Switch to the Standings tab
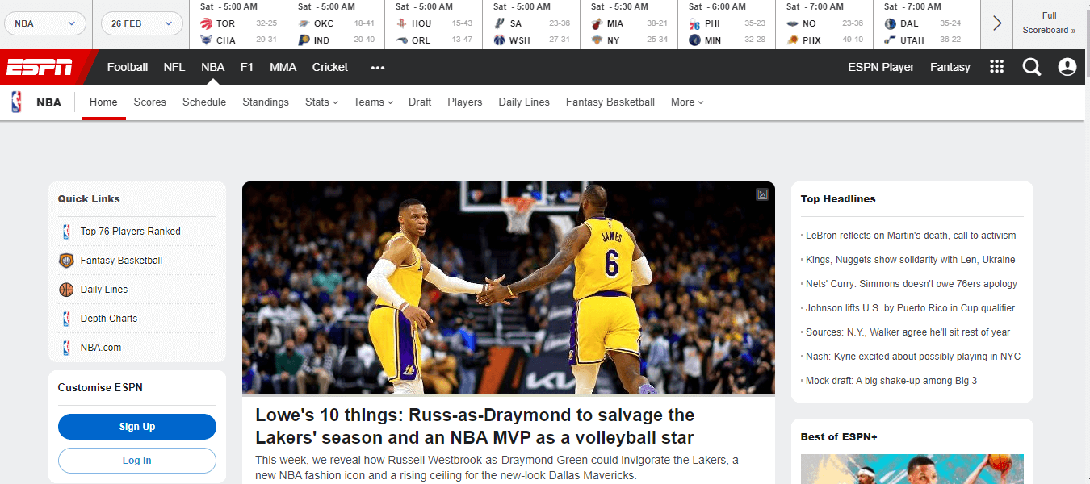 [266, 102]
